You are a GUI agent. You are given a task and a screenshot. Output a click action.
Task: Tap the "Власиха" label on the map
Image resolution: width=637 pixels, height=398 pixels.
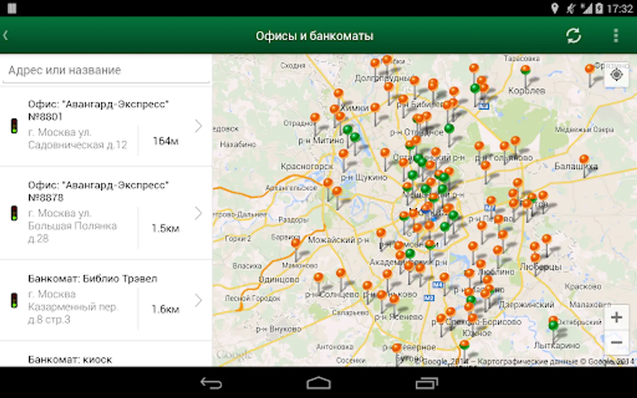coord(247,266)
